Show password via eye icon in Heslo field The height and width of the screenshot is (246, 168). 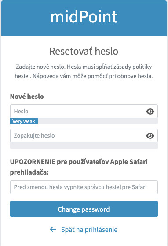tap(150, 112)
